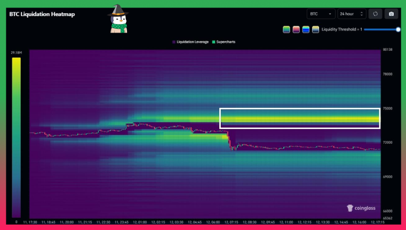Select the green-yellow heatmap color scheme
The height and width of the screenshot is (230, 406).
(286, 29)
